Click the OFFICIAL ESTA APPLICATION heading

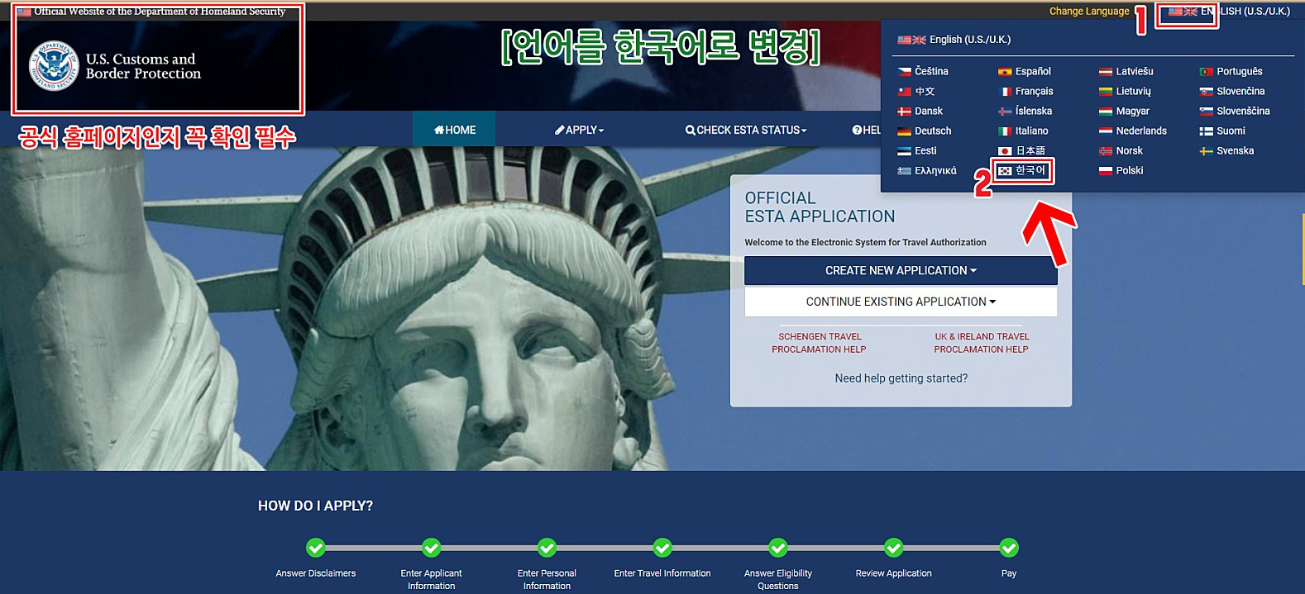tap(820, 207)
